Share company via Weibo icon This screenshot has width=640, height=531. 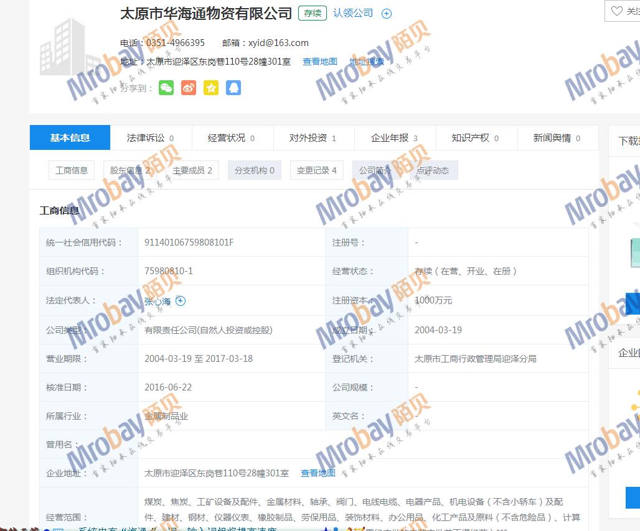coord(189,88)
